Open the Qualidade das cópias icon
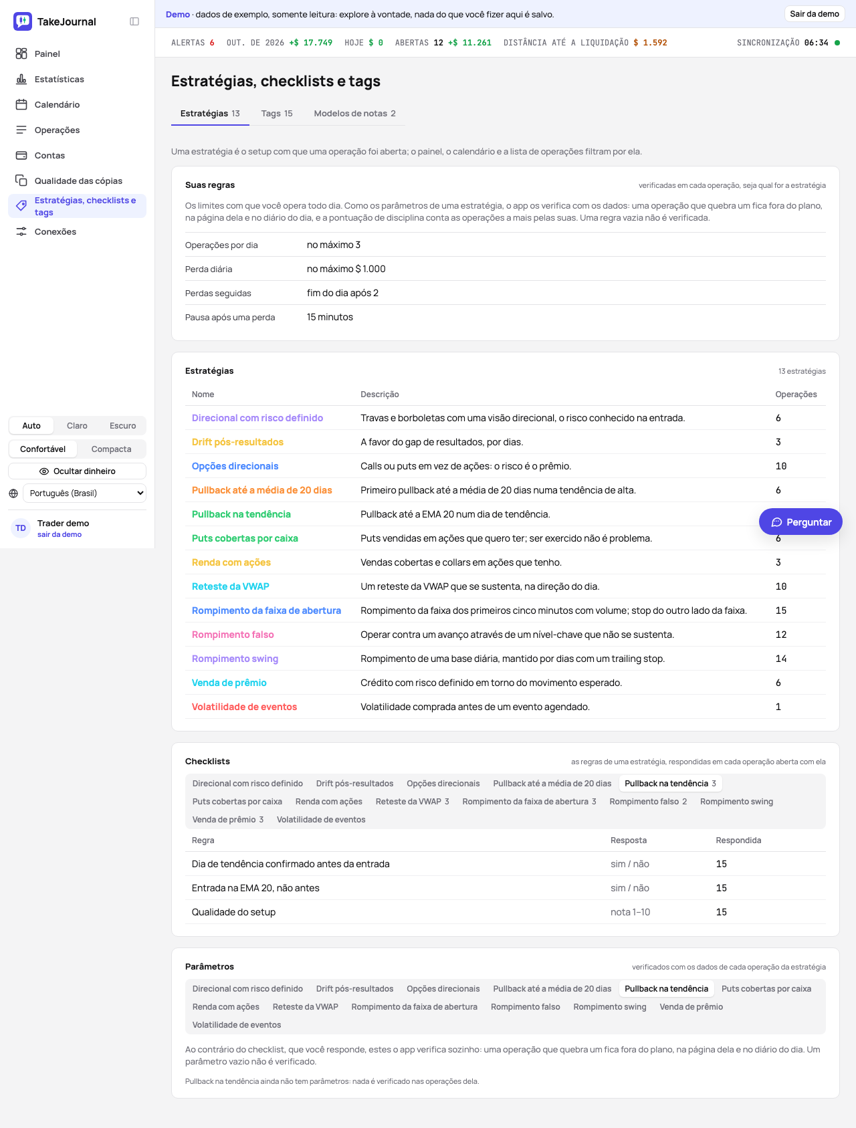The height and width of the screenshot is (1128, 856). (x=21, y=181)
